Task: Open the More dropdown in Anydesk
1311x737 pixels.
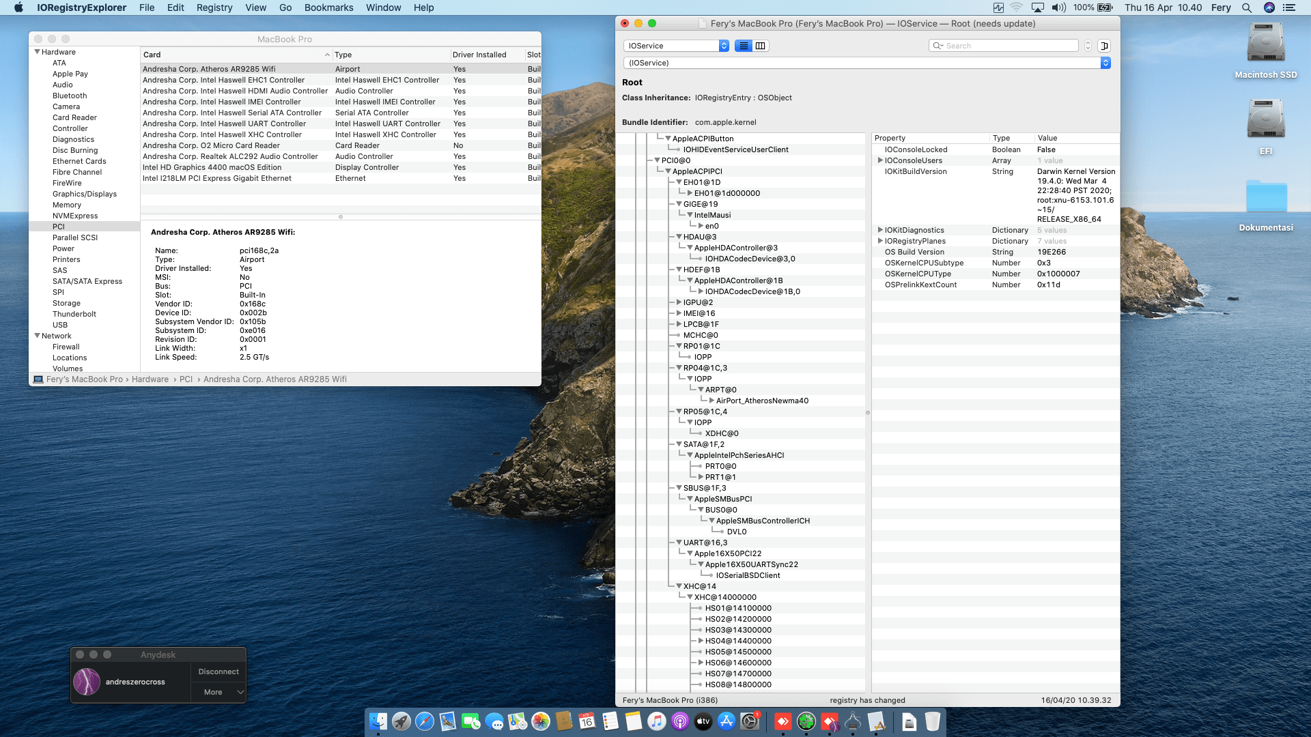Action: (x=218, y=692)
